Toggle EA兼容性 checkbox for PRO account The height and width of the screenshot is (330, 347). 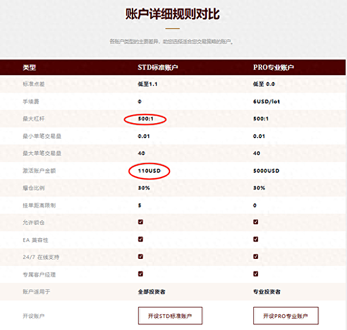(x=256, y=239)
